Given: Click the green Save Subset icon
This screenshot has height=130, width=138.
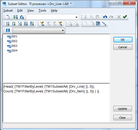Looking at the screenshot, I should click(15, 17).
